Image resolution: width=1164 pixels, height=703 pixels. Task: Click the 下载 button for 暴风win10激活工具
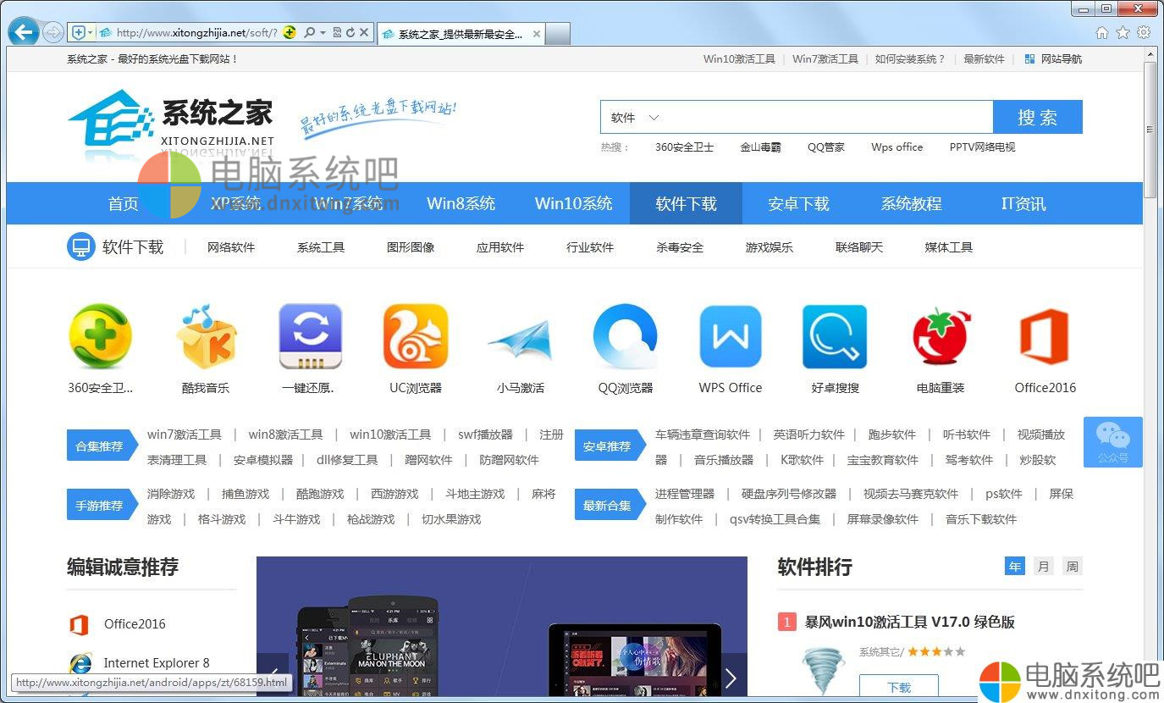coord(899,687)
